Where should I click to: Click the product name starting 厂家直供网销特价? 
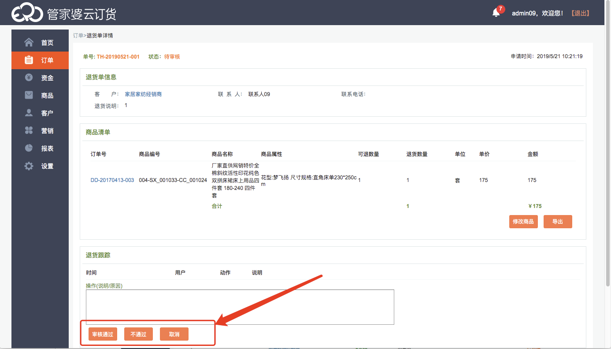pos(236,180)
